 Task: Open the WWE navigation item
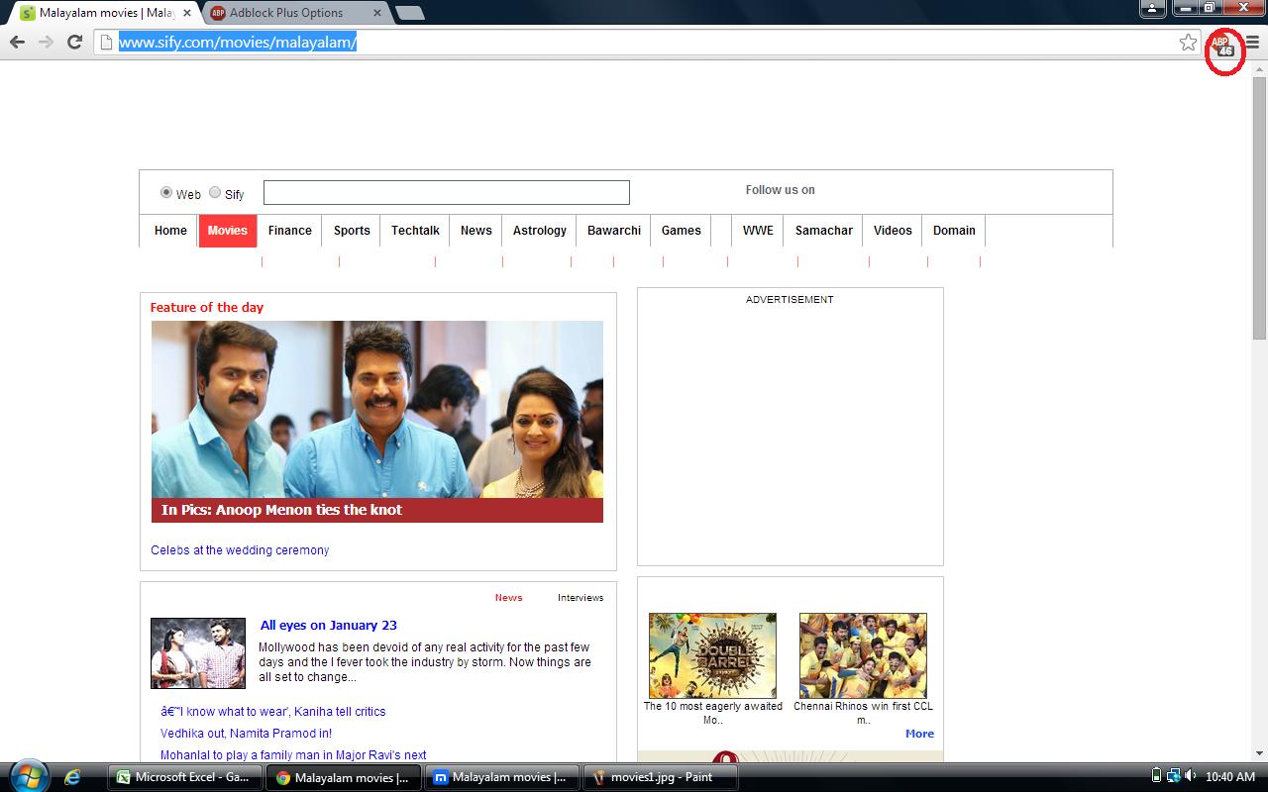(758, 231)
